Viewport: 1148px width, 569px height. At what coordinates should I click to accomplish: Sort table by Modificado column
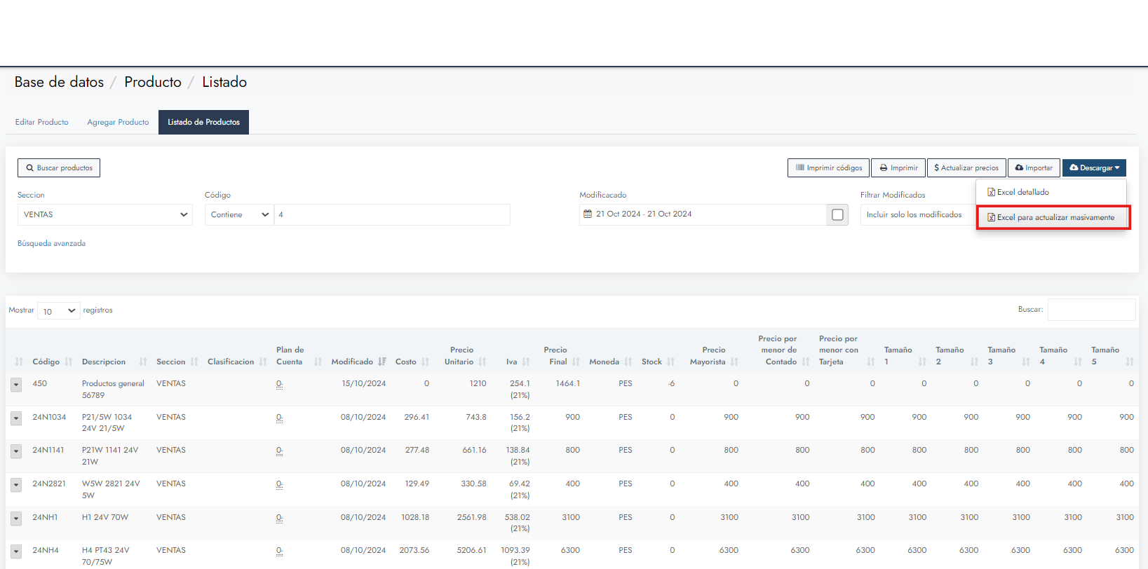358,362
